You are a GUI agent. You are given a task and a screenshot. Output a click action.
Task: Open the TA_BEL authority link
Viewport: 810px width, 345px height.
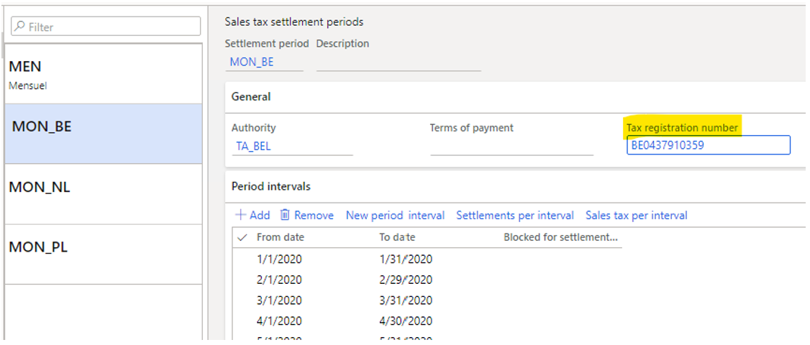(253, 145)
